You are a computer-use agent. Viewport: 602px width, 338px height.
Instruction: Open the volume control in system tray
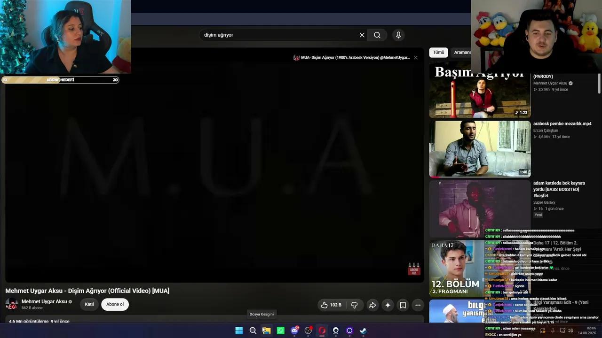click(x=570, y=330)
